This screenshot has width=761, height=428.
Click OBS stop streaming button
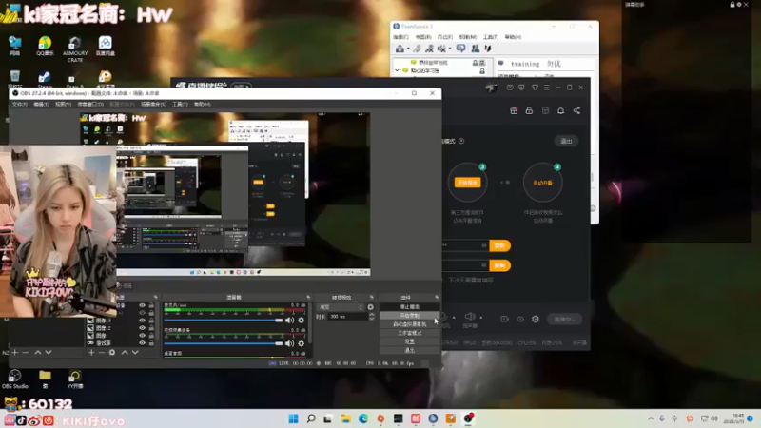pos(409,306)
